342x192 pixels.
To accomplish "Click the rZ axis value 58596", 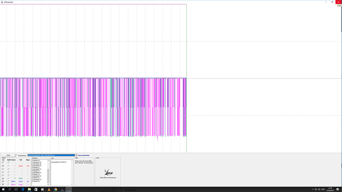I will [21, 178].
